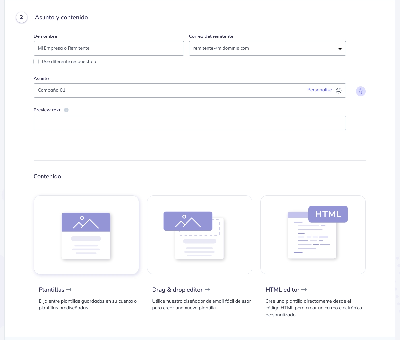Viewport: 400px width, 340px height.
Task: Click the Plantillas template illustration card
Action: coord(86,235)
